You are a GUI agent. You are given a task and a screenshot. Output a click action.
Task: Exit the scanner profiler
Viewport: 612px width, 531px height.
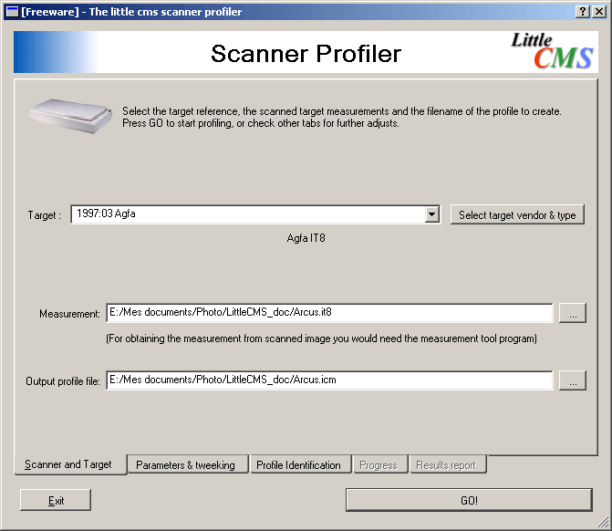(x=56, y=500)
